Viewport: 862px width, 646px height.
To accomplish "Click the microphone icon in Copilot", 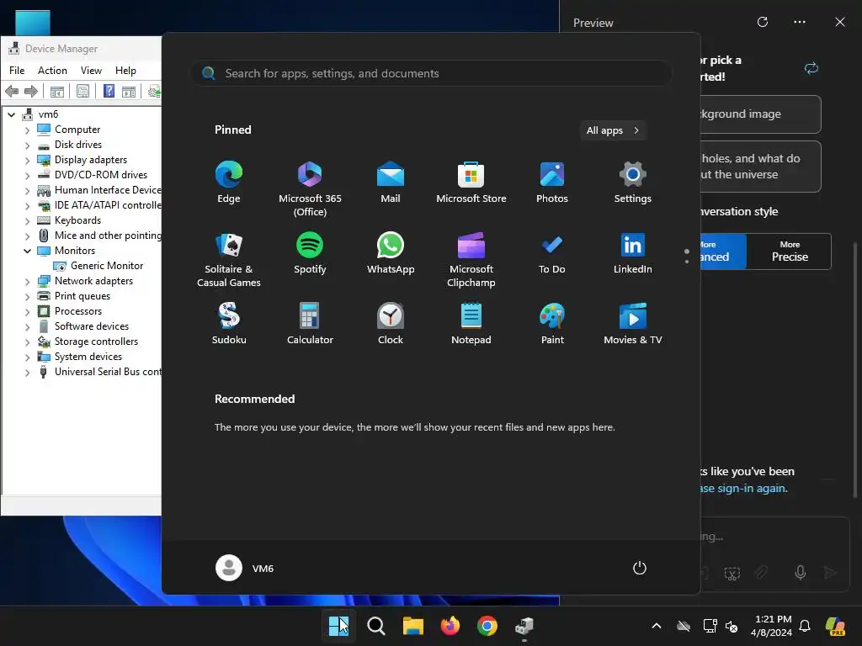I will point(801,572).
